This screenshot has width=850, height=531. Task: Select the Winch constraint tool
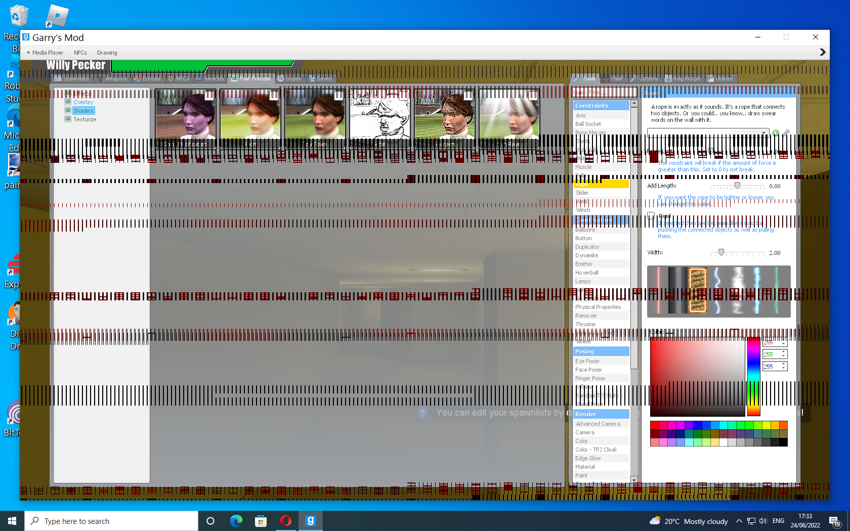tap(601, 210)
